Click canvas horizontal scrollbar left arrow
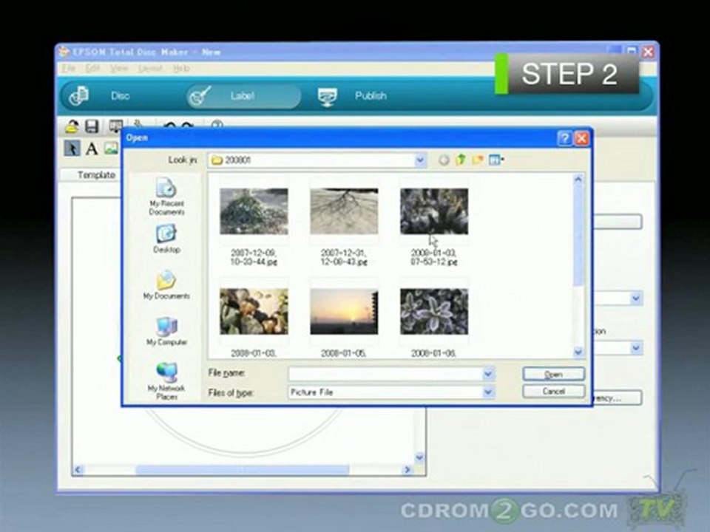The image size is (710, 532). point(78,470)
